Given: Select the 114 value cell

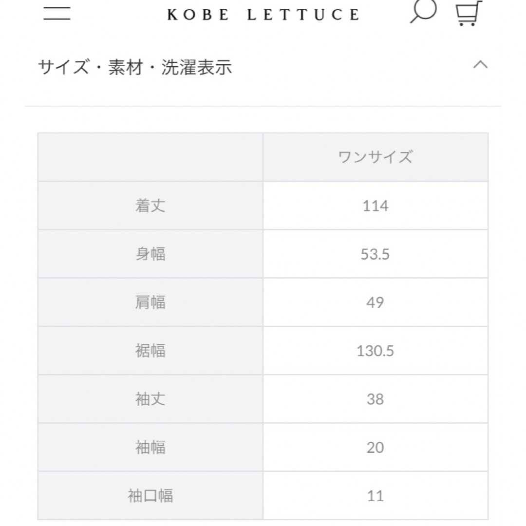Looking at the screenshot, I should [376, 206].
